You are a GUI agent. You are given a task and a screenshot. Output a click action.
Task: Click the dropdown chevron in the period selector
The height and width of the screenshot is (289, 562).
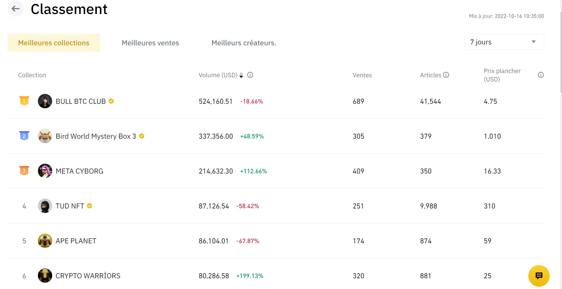[534, 42]
